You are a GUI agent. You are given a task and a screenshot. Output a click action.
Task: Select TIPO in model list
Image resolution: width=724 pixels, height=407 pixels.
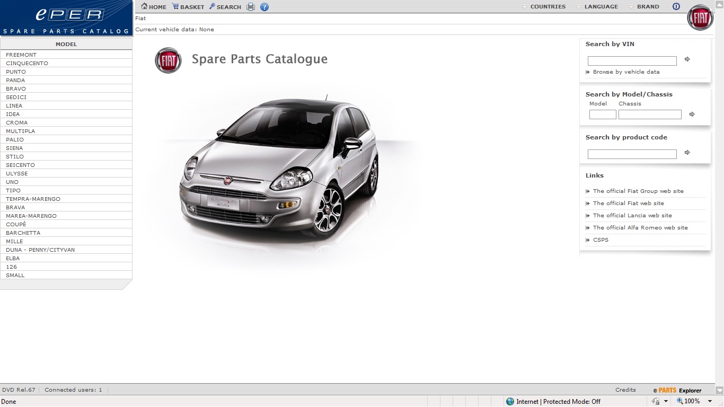66,190
